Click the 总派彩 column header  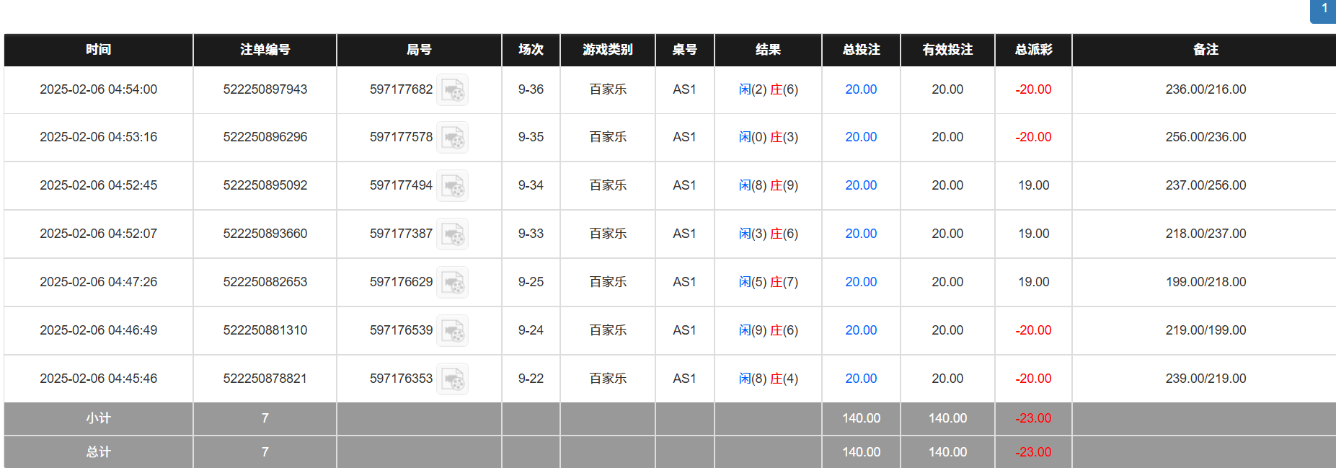tap(1033, 50)
